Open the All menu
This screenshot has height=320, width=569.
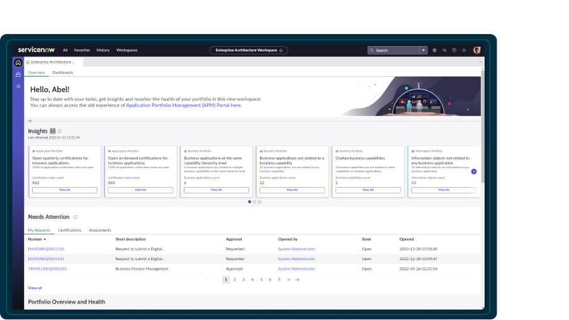[65, 50]
